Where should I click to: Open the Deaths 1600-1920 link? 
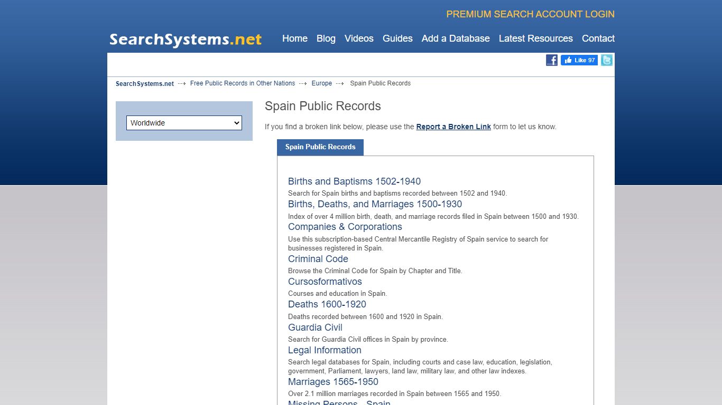click(327, 304)
